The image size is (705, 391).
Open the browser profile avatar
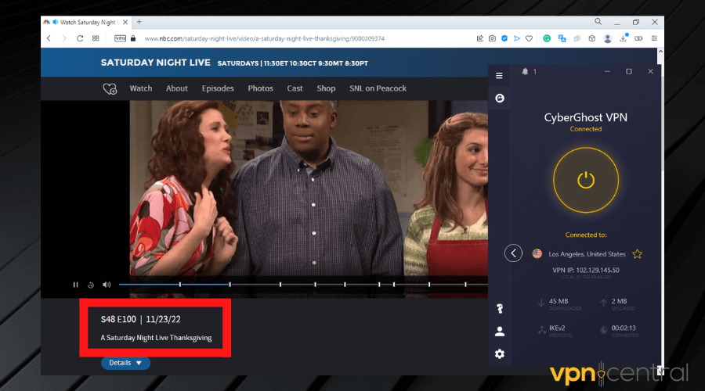point(607,38)
